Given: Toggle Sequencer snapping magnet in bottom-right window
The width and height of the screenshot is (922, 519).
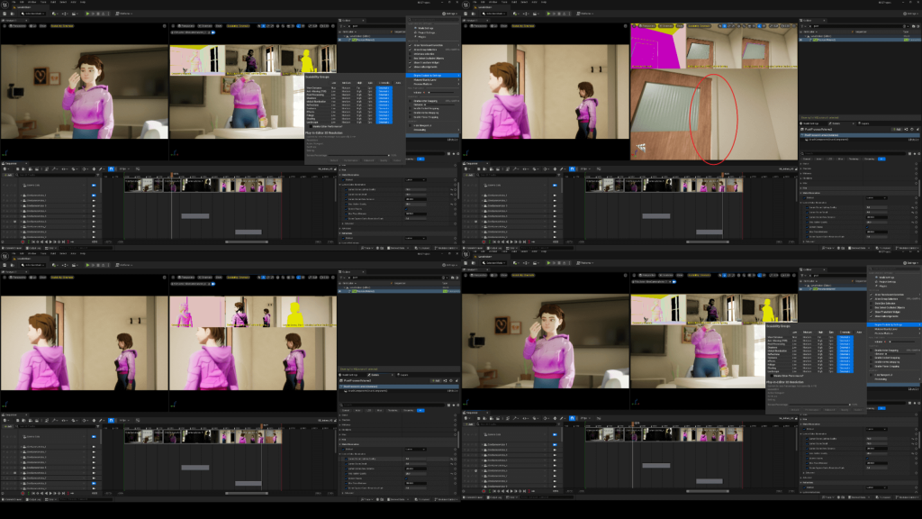Looking at the screenshot, I should click(x=572, y=418).
